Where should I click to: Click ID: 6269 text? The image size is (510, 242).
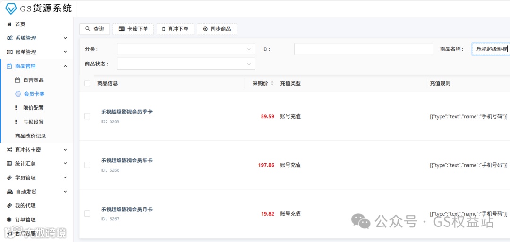[x=110, y=121]
